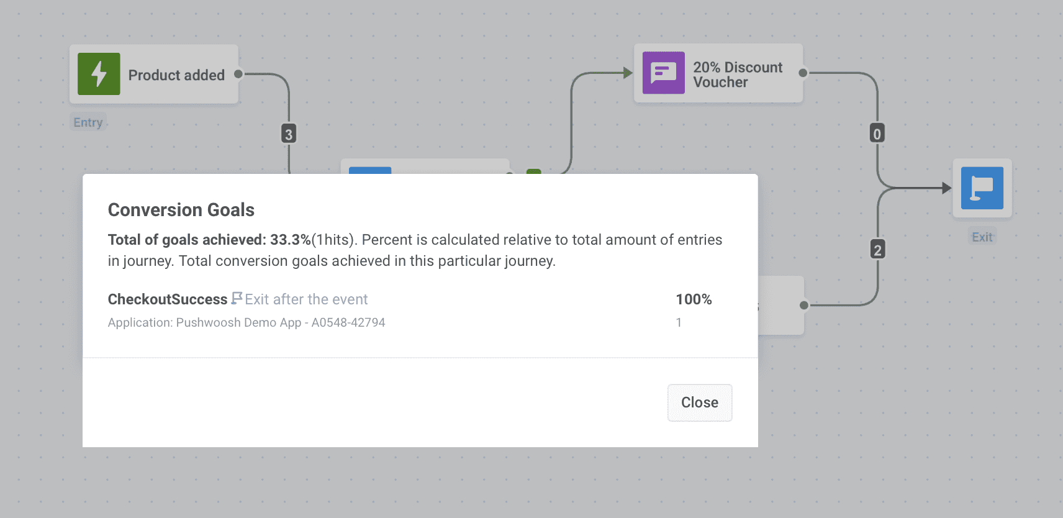Click the 100% conversion value
Screen dimensions: 1063x518
(694, 299)
